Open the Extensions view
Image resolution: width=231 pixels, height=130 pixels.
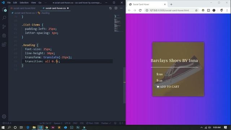click(x=4, y=44)
